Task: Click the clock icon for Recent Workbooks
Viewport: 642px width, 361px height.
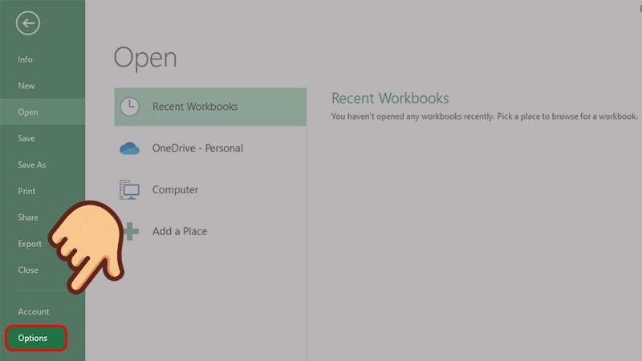Action: 129,107
